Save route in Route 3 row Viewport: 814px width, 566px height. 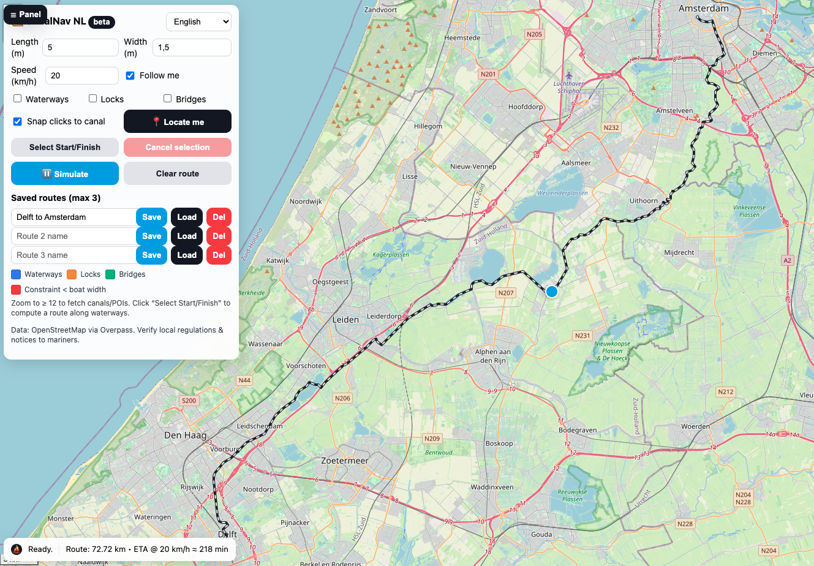[152, 255]
